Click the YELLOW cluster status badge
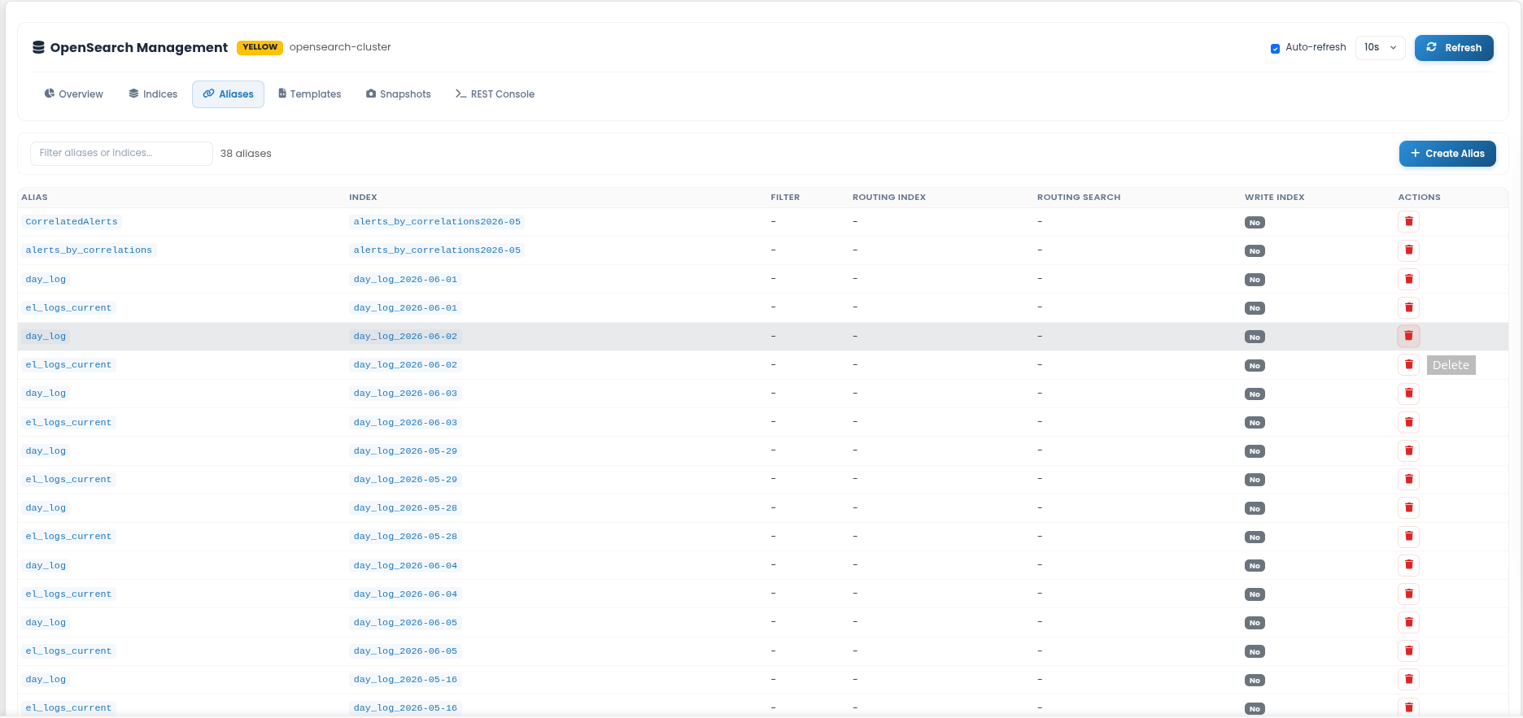Screen dimensions: 1523x718 tap(260, 47)
